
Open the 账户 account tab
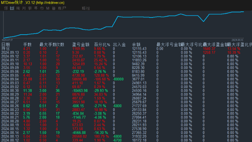pos(62,8)
